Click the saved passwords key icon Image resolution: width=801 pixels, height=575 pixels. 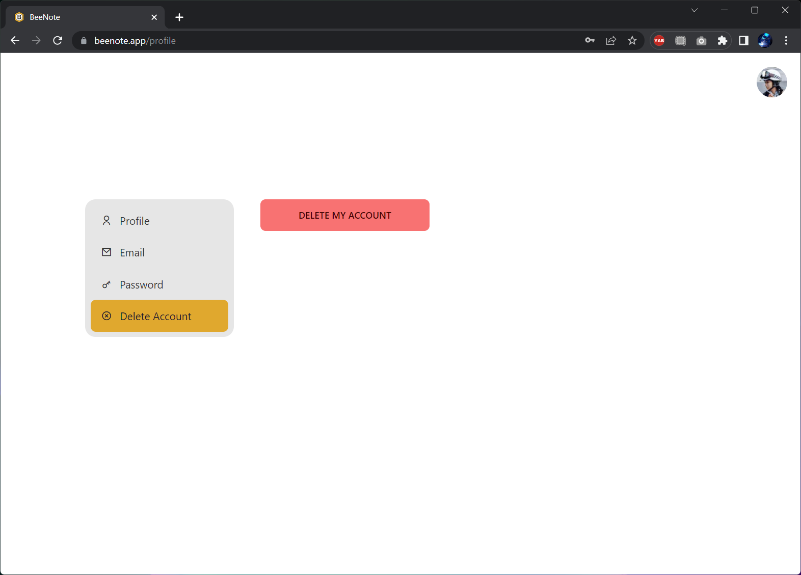[x=590, y=41]
